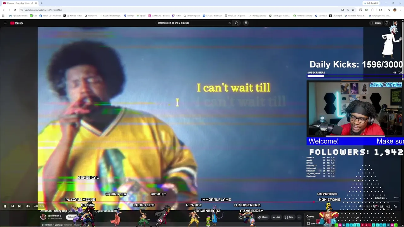Open the Worksheet bookmark
This screenshot has width=404, height=227.
[91, 16]
